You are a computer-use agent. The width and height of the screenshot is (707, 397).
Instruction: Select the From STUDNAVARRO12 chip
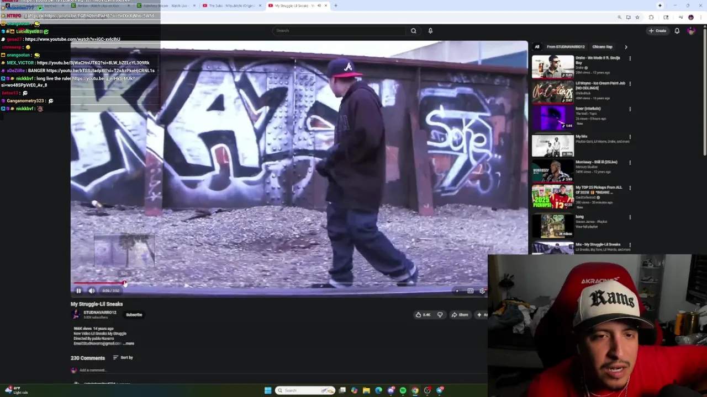click(x=566, y=47)
